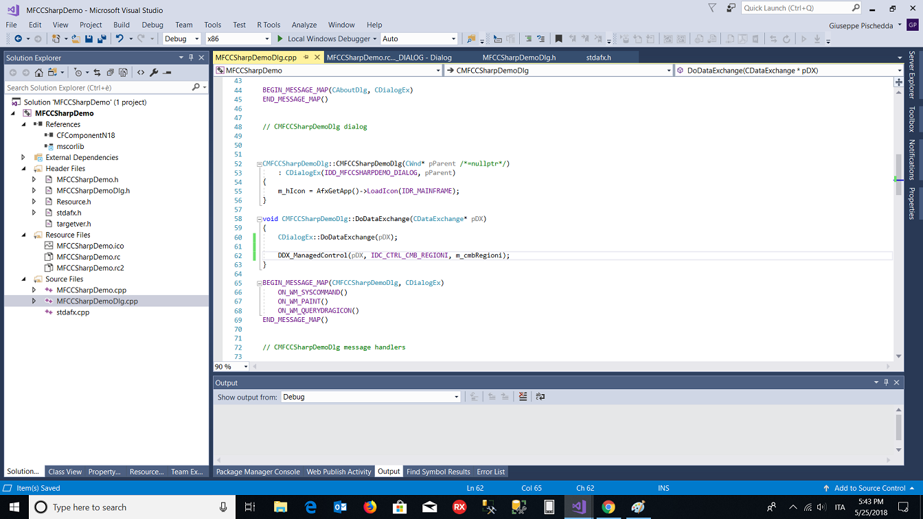Collapse All in Solution Explorer toolbar
Image resolution: width=923 pixels, height=519 pixels.
pos(111,72)
